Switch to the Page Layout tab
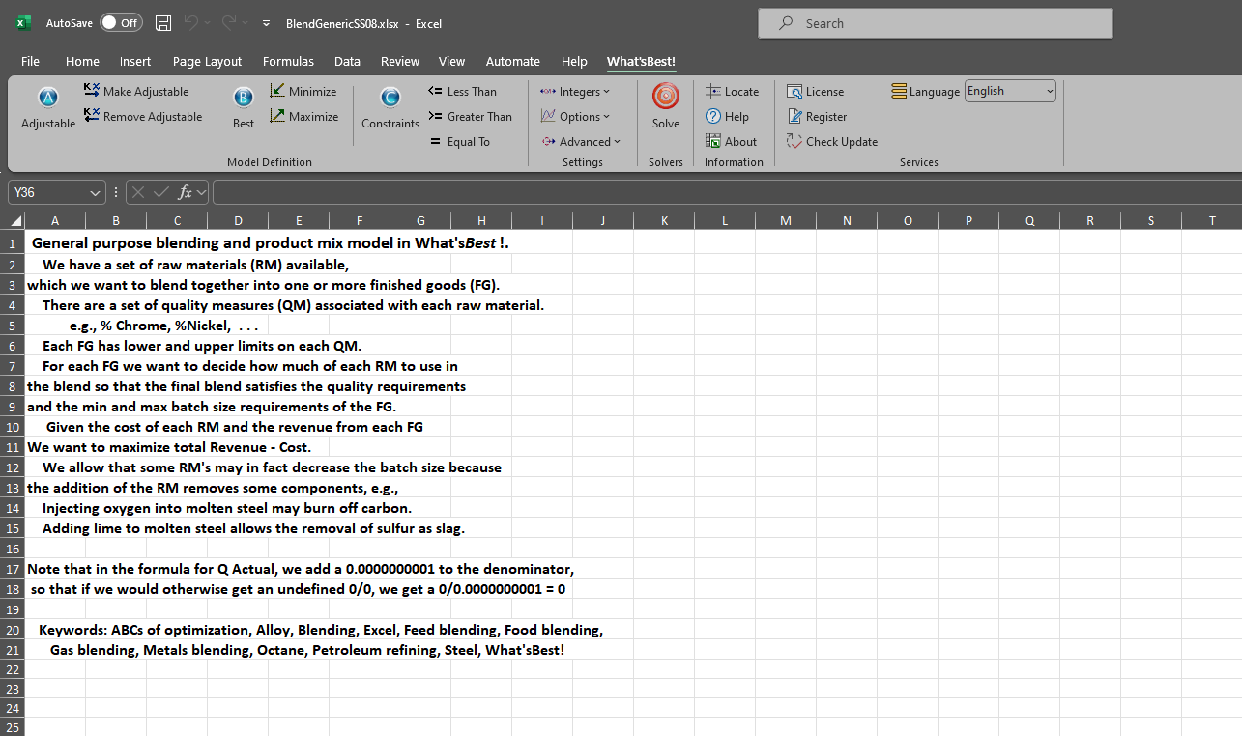Viewport: 1242px width, 736px height. 207,61
